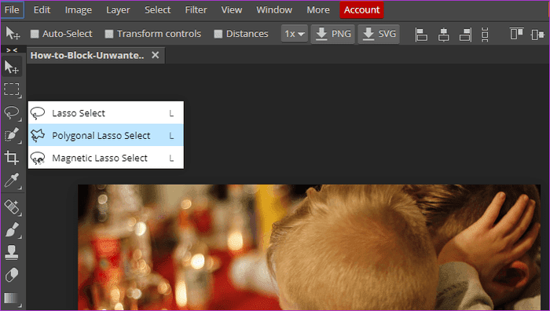Select the Move tool in sidebar

(12, 67)
